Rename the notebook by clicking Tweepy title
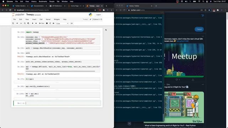228x128 pixels. click(30, 15)
